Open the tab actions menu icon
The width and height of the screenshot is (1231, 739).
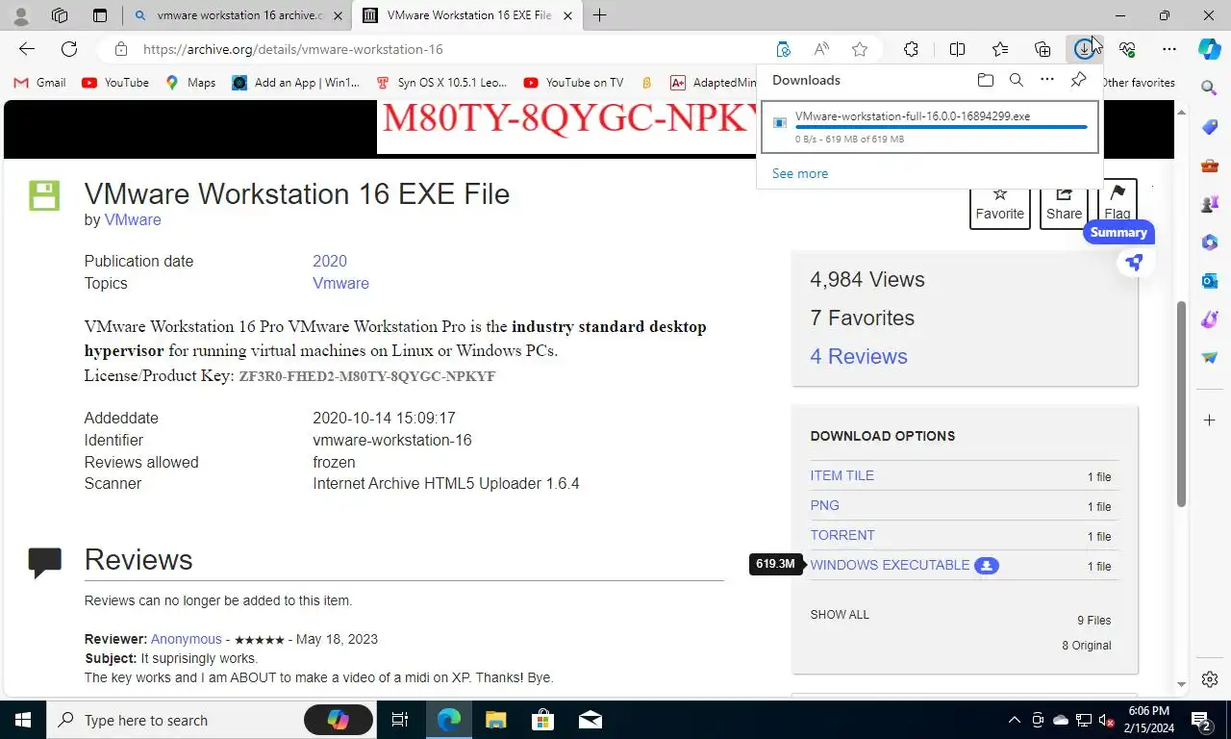(x=100, y=15)
